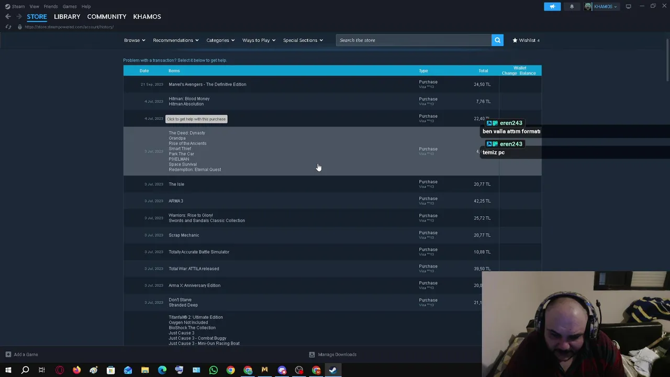Screen dimensions: 670x377
Task: Open File Explorer from taskbar
Action: pyautogui.click(x=145, y=371)
